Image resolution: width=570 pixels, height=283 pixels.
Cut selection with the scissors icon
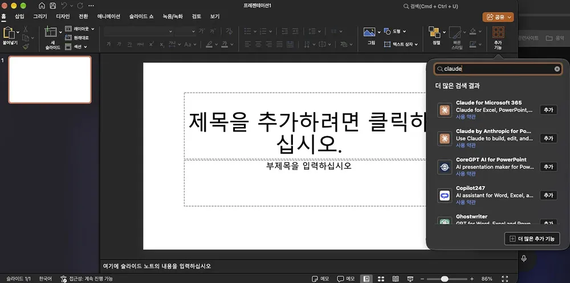click(x=26, y=29)
